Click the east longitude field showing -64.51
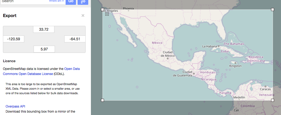Image resolution: width=281 pixels, height=115 pixels. point(75,39)
